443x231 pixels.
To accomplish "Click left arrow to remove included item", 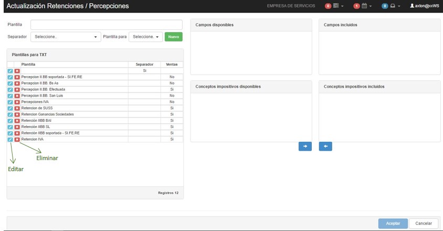I will [325, 146].
